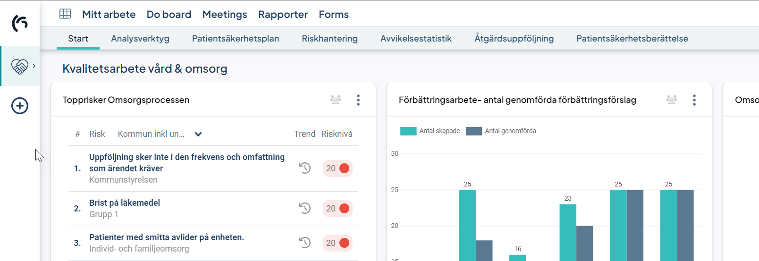This screenshot has width=759, height=261.
Task: Click trend history icon for Uppföljning sker inte risk
Action: click(x=305, y=168)
